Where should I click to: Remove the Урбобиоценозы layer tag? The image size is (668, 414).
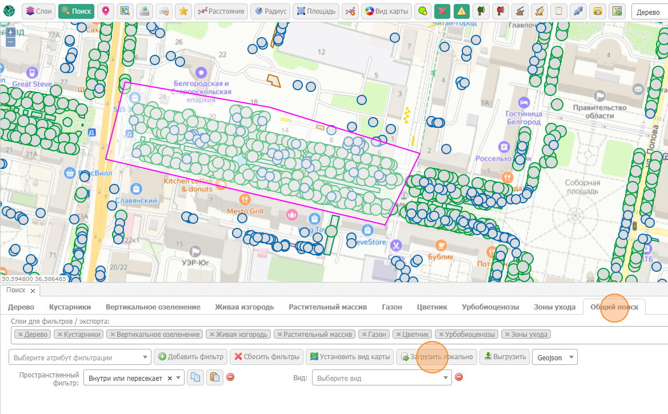(441, 335)
